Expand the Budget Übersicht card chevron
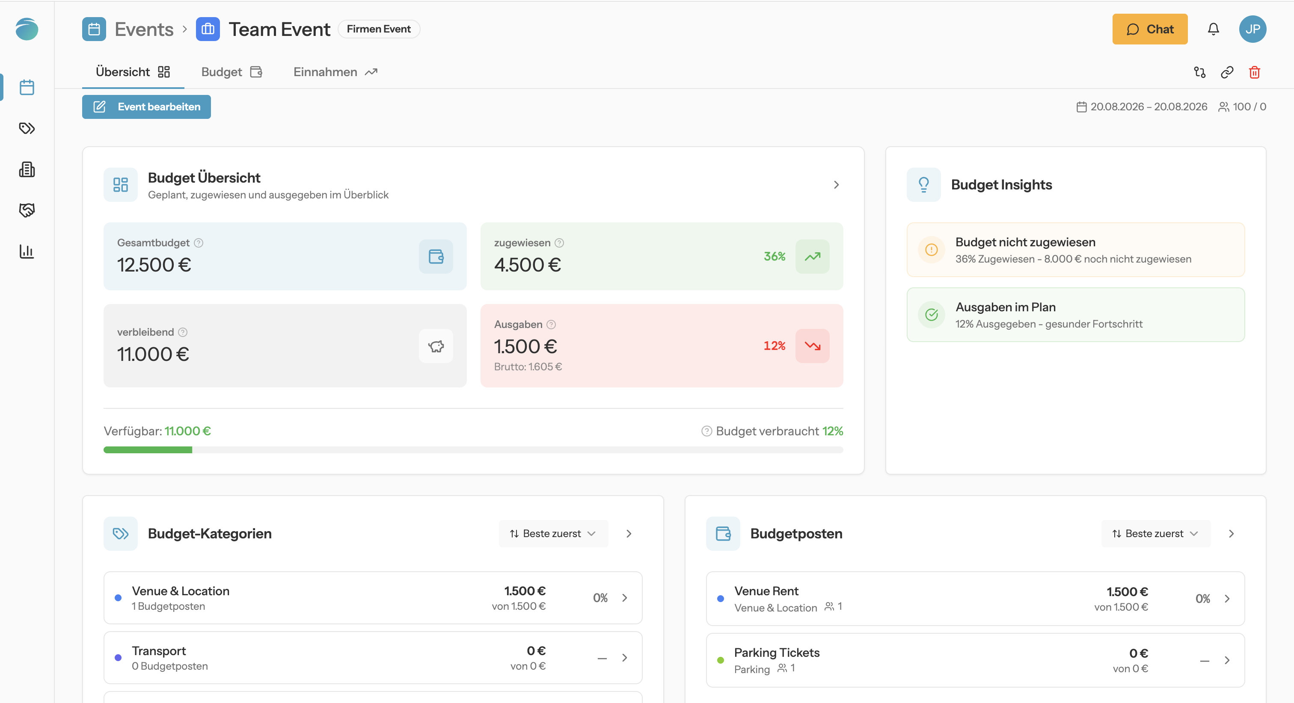This screenshot has height=703, width=1294. click(836, 185)
